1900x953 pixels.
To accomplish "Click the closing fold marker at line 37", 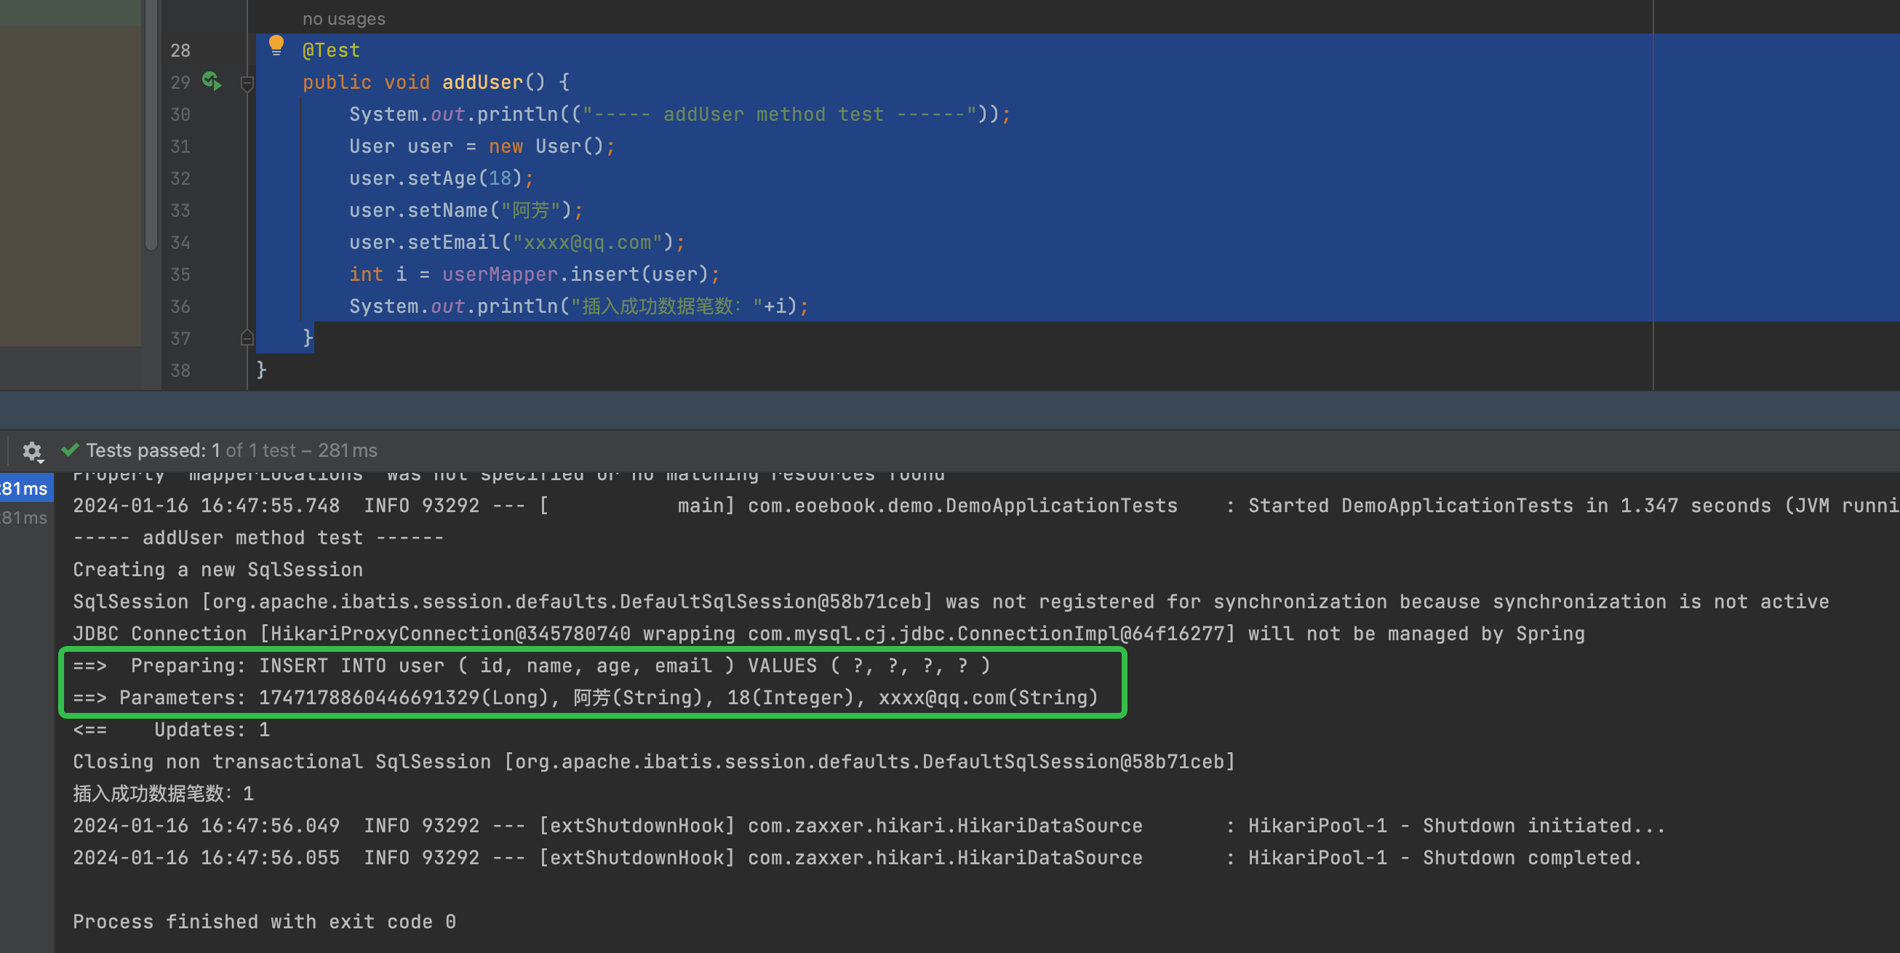I will click(x=247, y=338).
